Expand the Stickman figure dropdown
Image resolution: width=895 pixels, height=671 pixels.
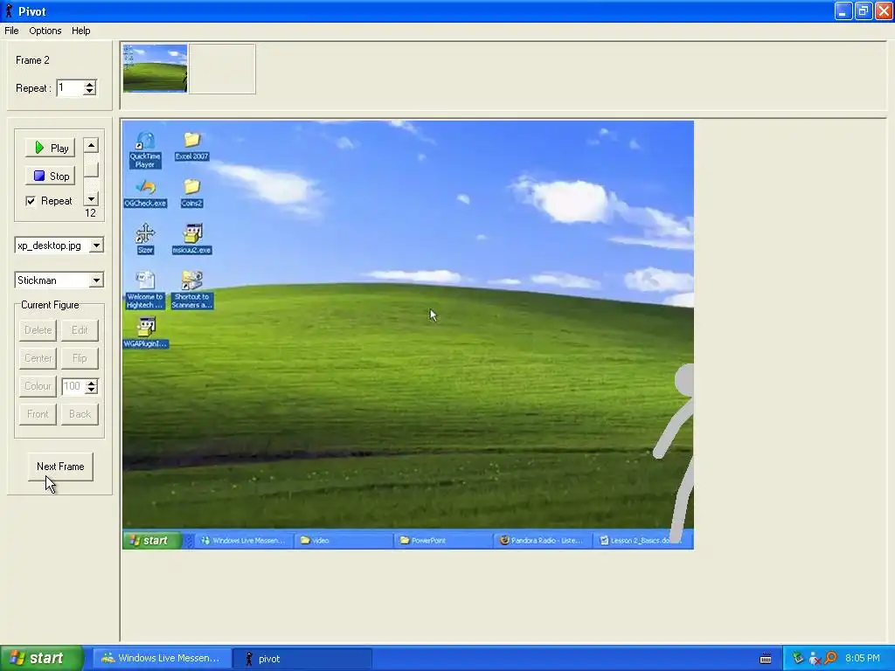click(x=96, y=280)
